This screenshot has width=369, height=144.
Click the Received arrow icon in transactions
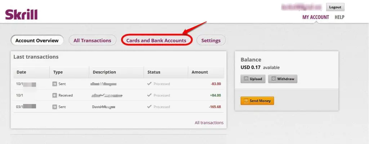tap(55, 95)
